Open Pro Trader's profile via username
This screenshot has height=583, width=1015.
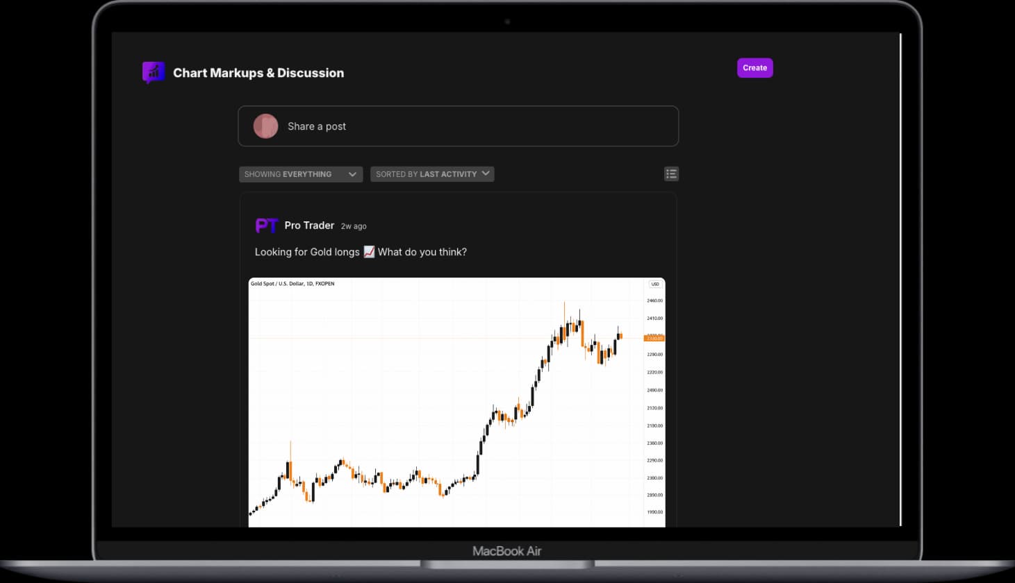[309, 225]
